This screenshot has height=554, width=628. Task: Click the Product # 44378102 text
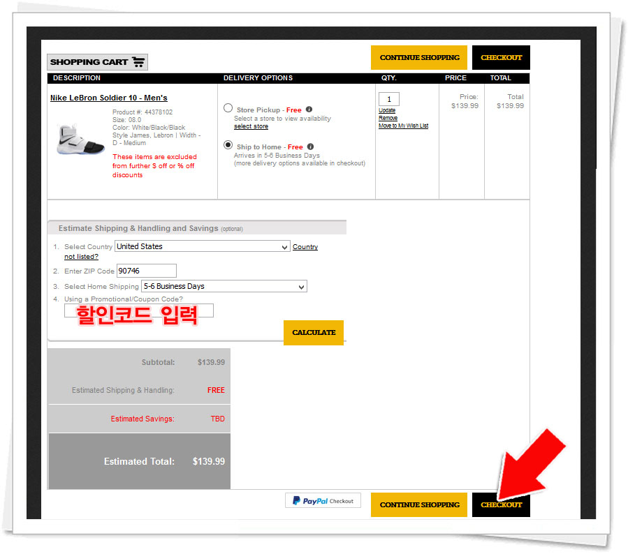point(143,112)
